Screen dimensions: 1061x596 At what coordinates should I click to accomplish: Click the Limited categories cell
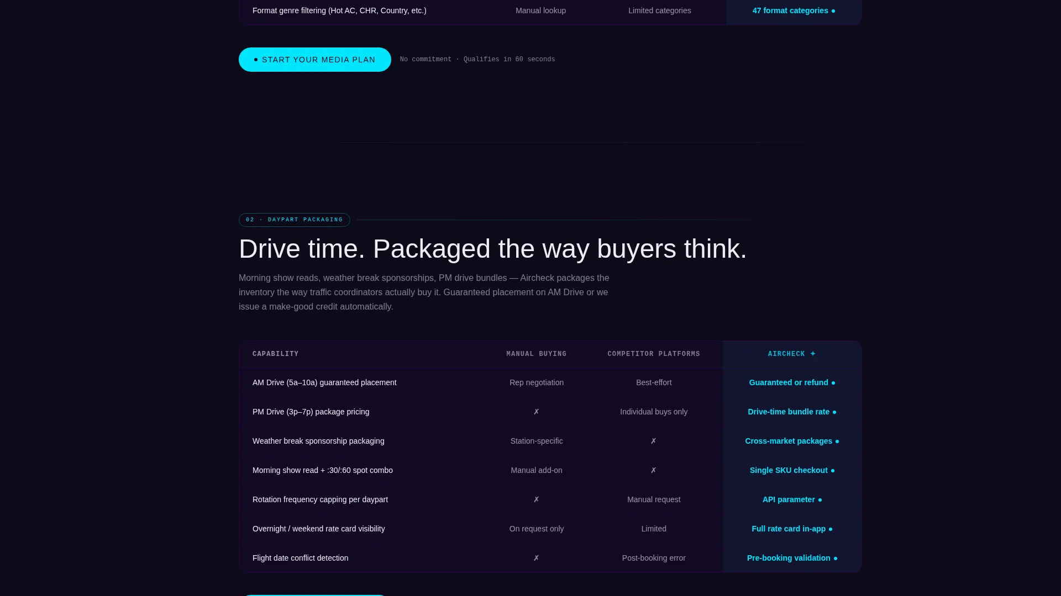coord(659,10)
